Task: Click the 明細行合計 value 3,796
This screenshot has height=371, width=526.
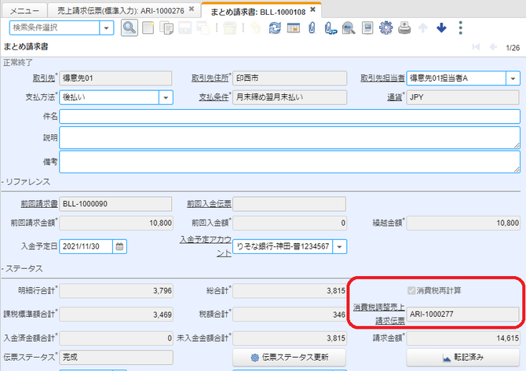Action: 116,291
